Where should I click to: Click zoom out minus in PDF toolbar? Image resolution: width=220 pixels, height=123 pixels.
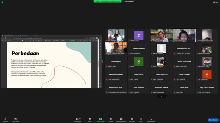click(x=25, y=41)
